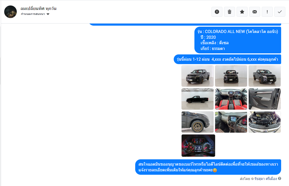Open front-right view photo of black pickup
Image resolution: width=289 pixels, height=186 pixels.
point(265,76)
